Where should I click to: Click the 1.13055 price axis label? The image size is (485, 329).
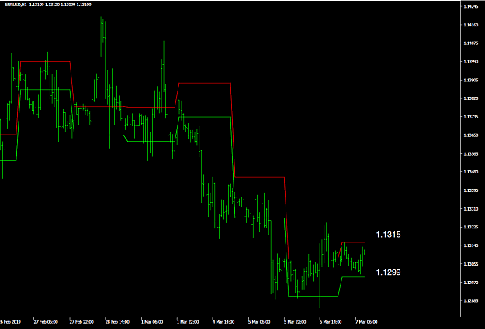click(x=471, y=264)
